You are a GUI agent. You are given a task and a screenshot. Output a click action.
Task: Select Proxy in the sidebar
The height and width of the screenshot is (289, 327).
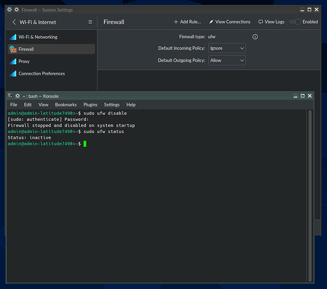pos(51,61)
